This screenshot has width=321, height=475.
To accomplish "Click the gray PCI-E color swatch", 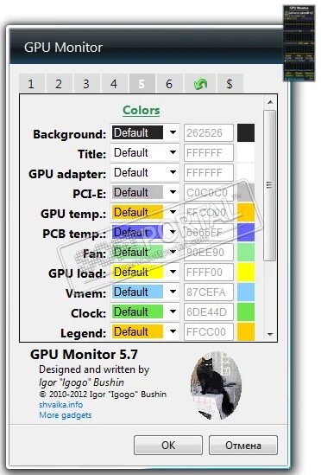I will pos(246,192).
